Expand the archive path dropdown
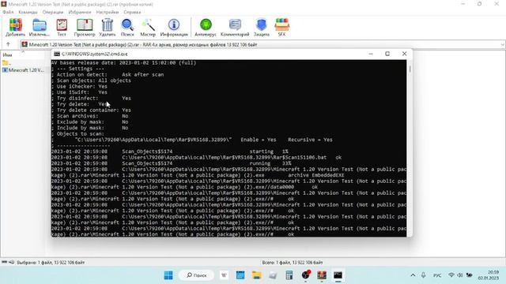 (x=502, y=45)
